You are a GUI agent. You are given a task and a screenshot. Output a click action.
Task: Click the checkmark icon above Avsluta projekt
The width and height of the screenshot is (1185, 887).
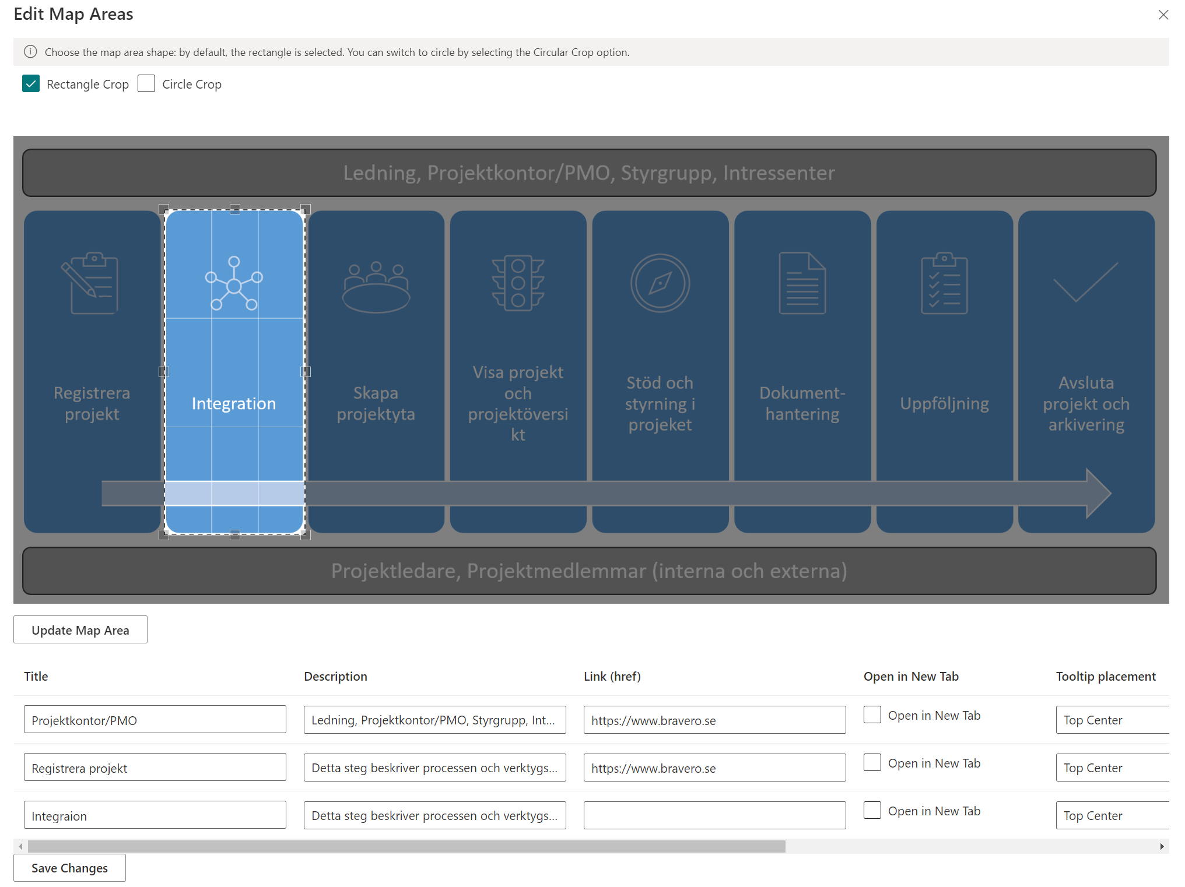coord(1086,282)
